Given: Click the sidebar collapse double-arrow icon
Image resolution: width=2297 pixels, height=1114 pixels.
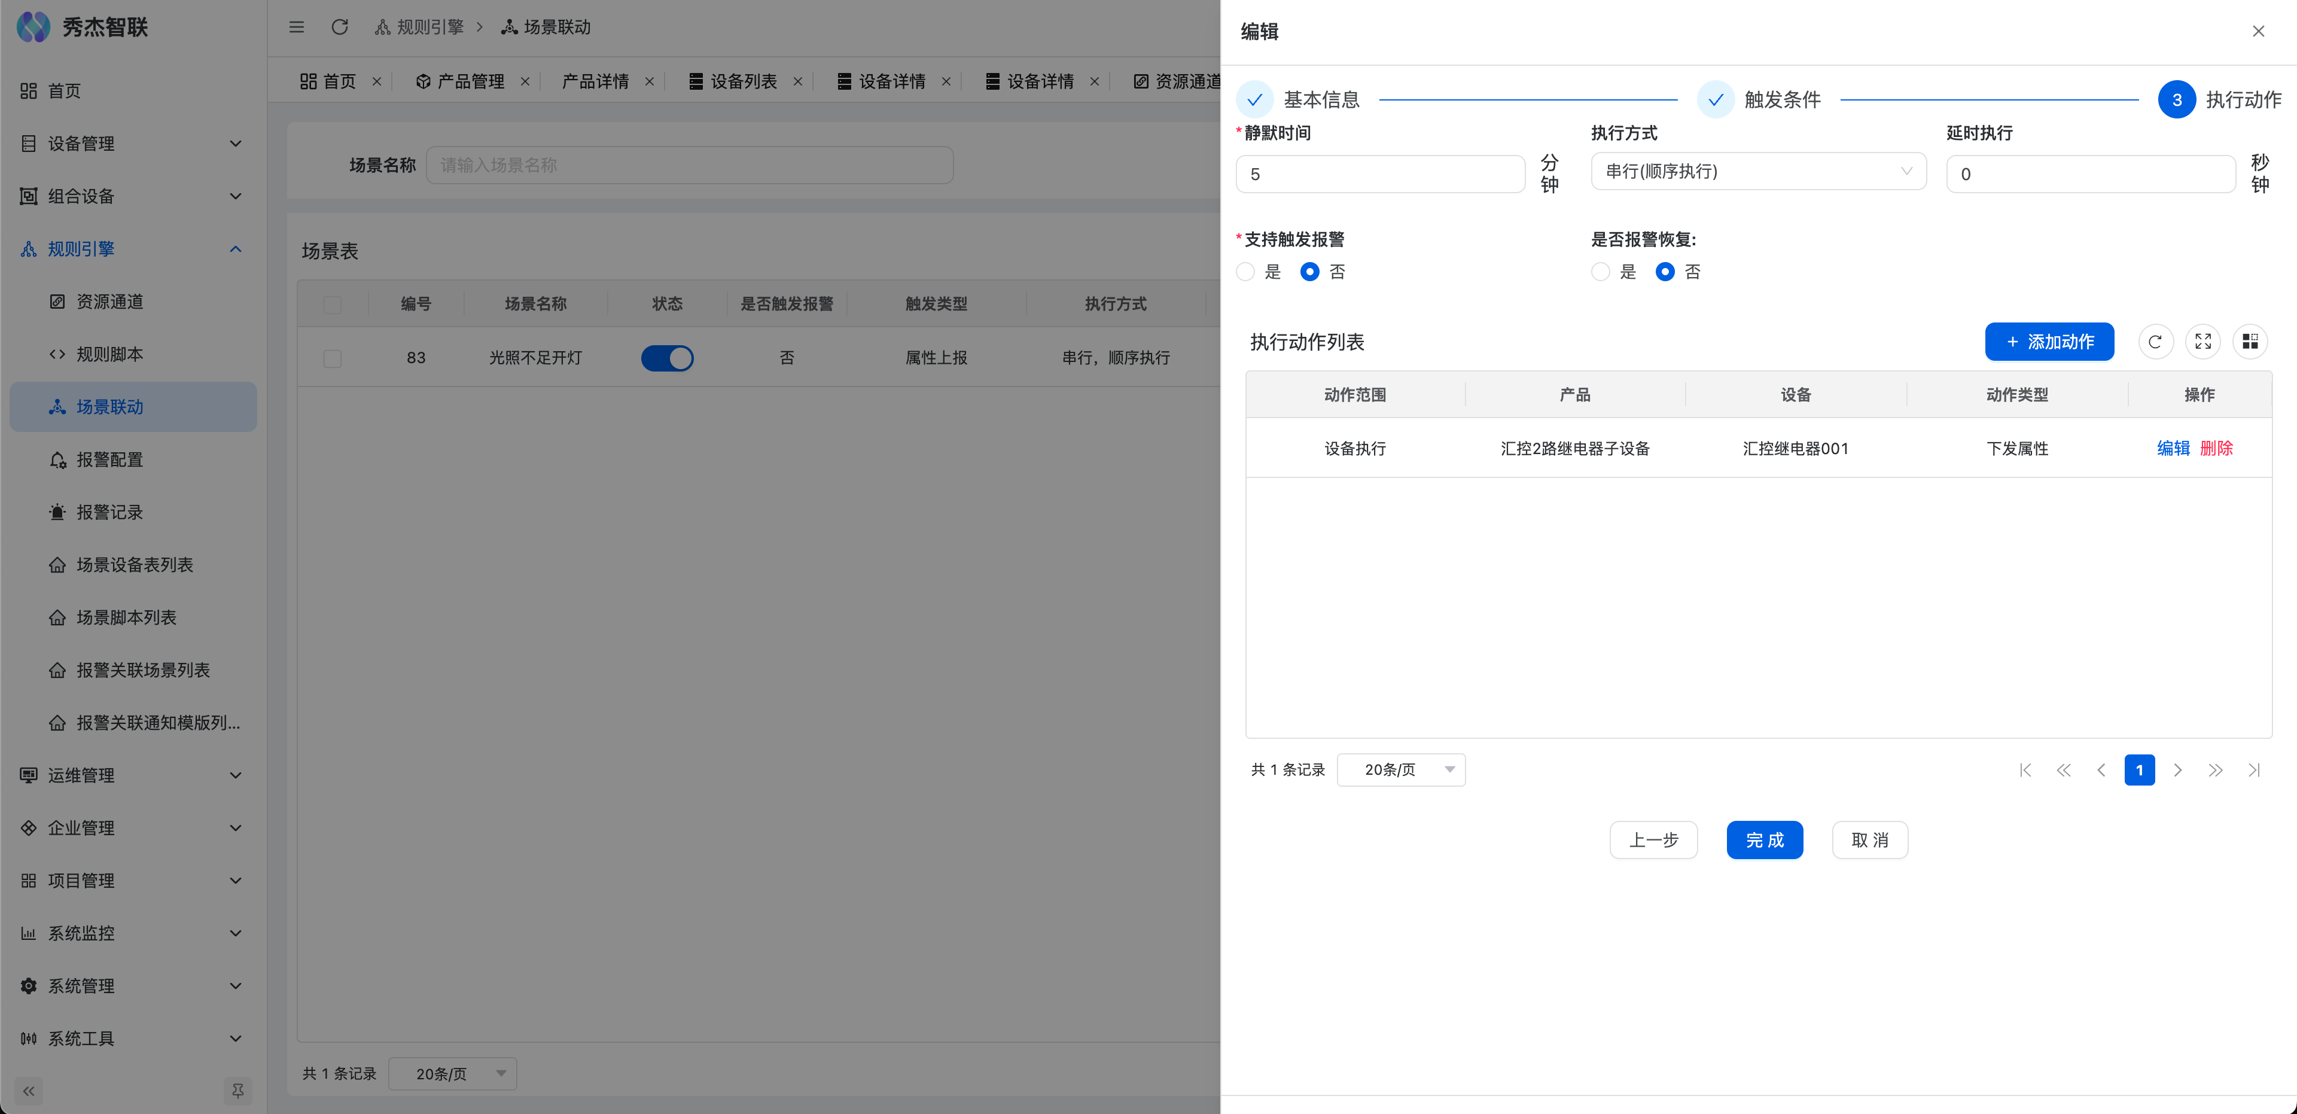Looking at the screenshot, I should 29,1091.
